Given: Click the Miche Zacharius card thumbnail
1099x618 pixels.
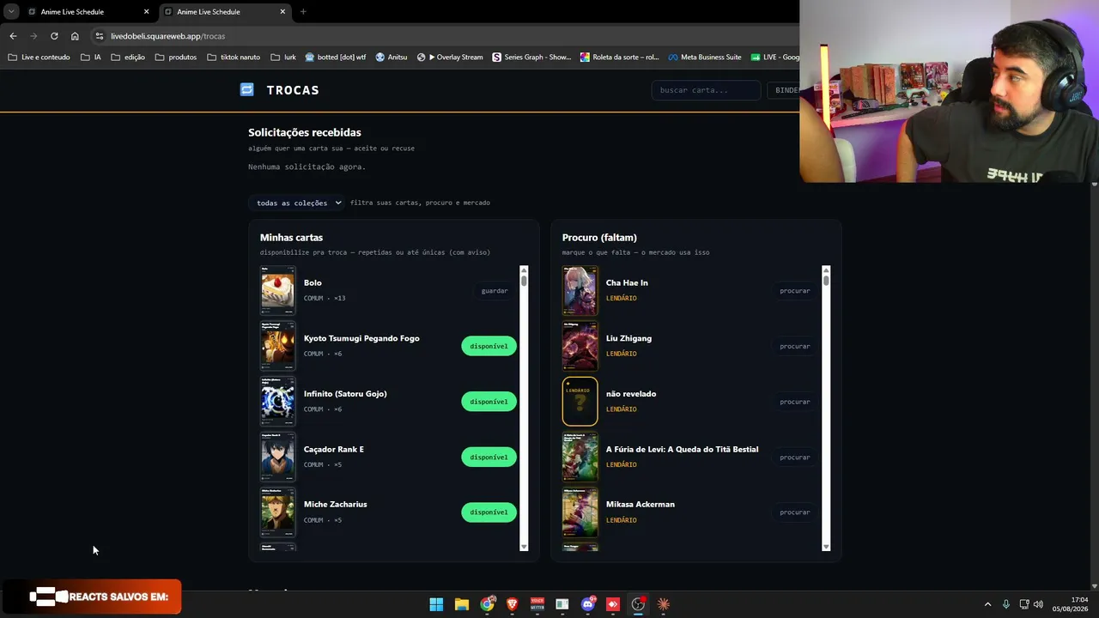Looking at the screenshot, I should pyautogui.click(x=277, y=512).
